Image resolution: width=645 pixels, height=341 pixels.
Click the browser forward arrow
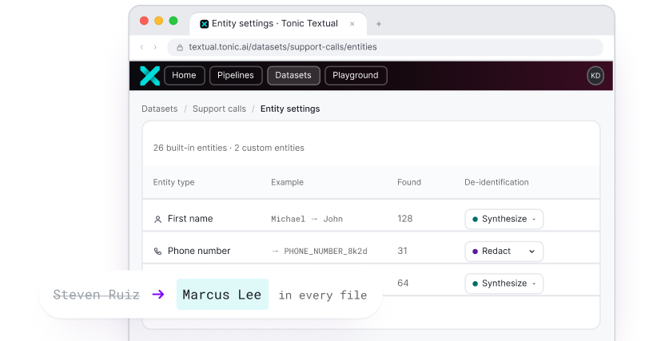[155, 47]
